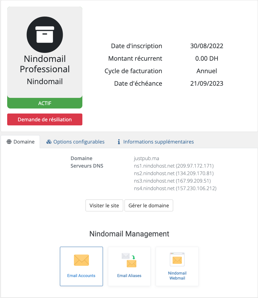Select the domain name justpub.ma
This screenshot has width=258, height=298.
pyautogui.click(x=147, y=158)
